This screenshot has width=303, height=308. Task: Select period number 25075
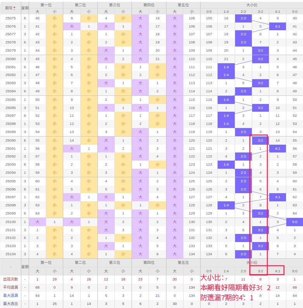[x=10, y=18]
